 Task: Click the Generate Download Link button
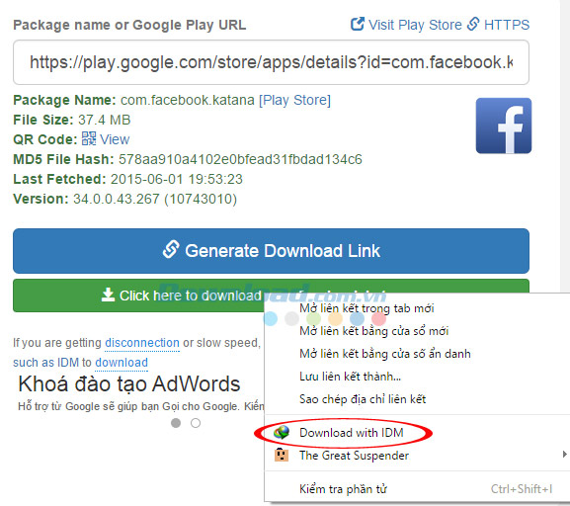pyautogui.click(x=271, y=251)
